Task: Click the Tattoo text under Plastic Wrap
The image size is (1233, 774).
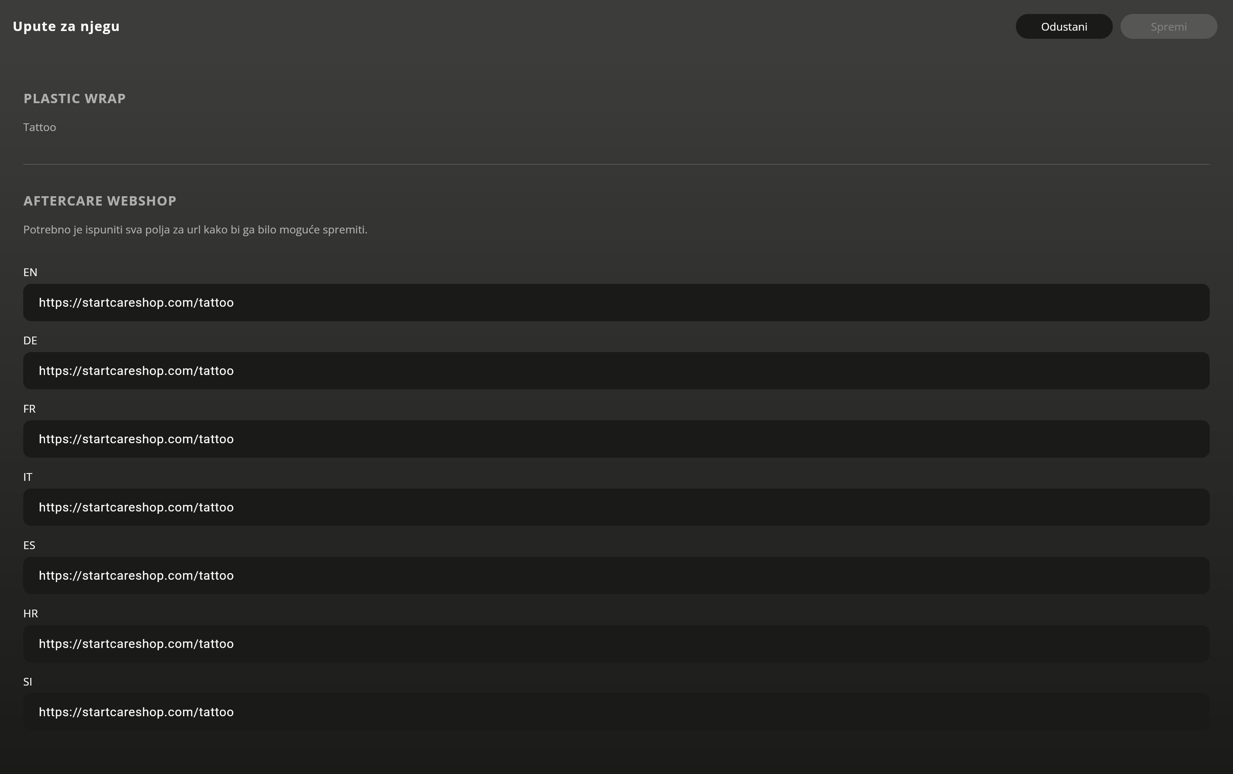Action: pos(40,127)
